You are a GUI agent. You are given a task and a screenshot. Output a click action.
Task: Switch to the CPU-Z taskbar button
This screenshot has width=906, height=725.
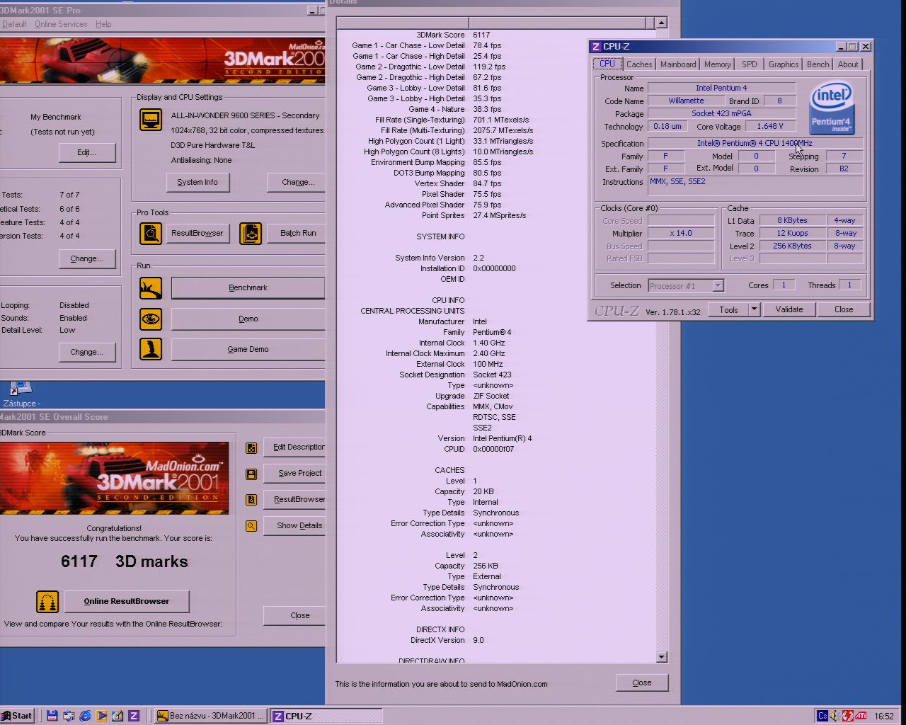(327, 716)
